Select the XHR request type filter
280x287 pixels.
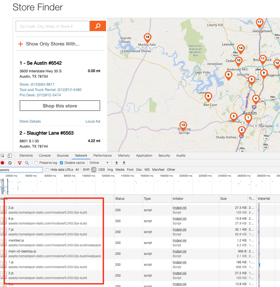pyautogui.click(x=86, y=170)
